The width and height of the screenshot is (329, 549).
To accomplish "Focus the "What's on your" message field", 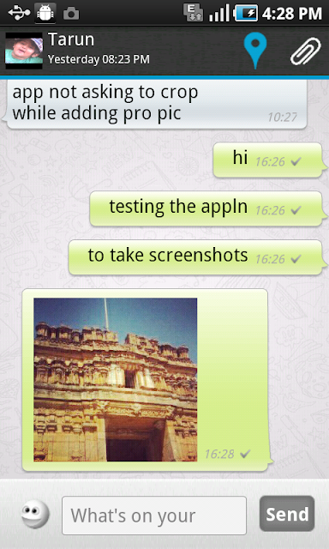I will click(x=154, y=516).
